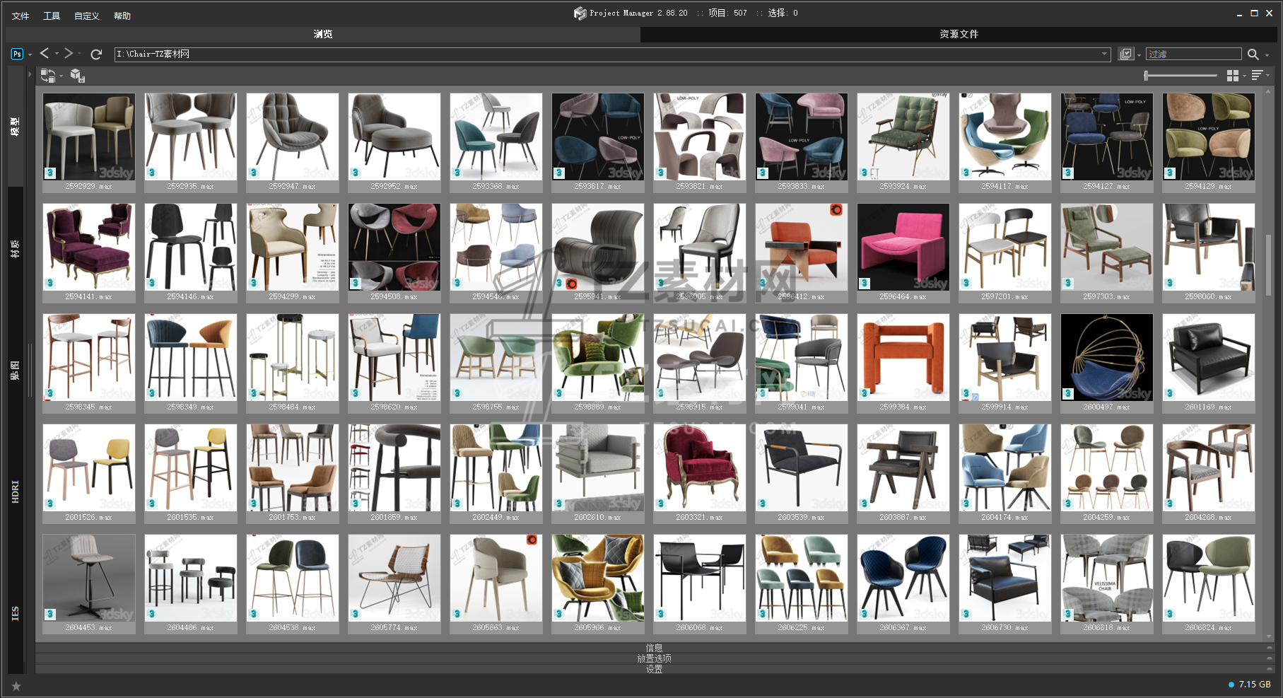Open the sort options dropdown arrow

(x=1267, y=76)
